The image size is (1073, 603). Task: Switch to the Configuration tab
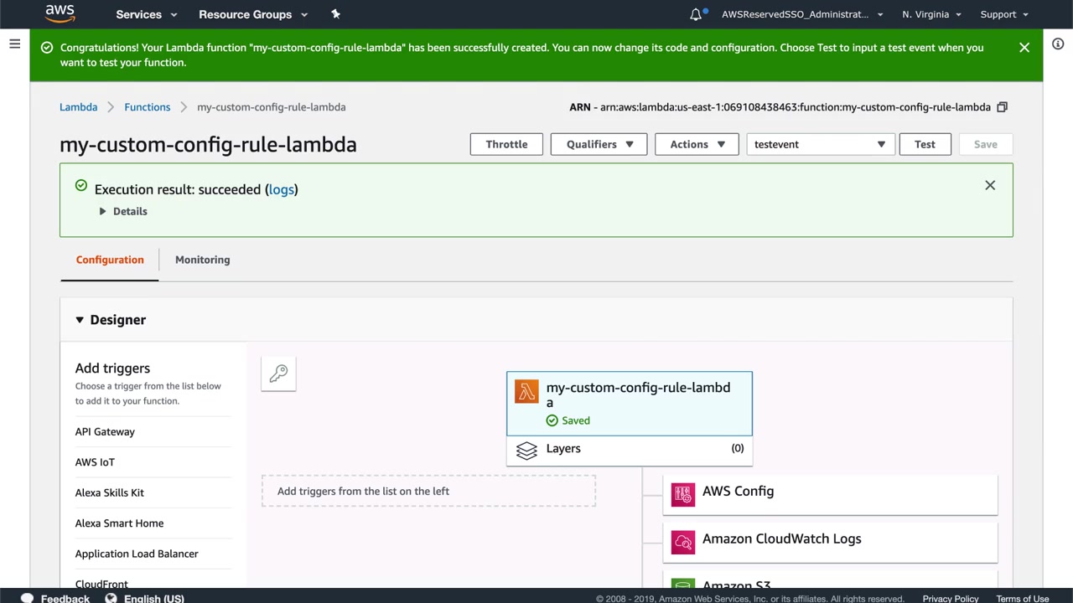(x=110, y=260)
